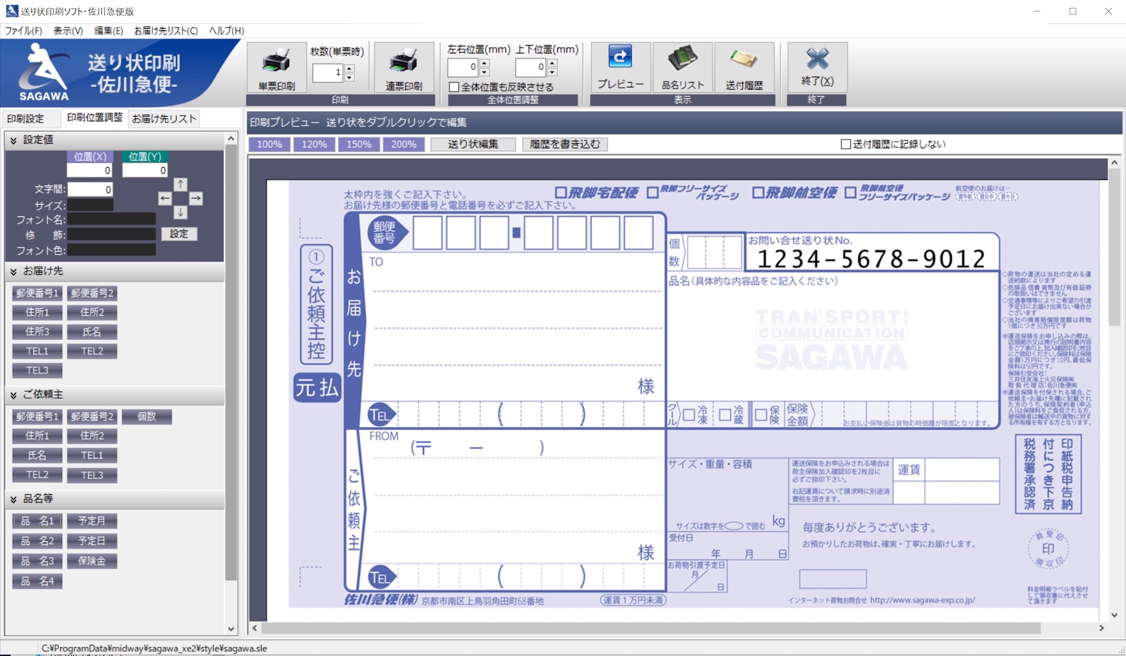Open the 品名リスト item list icon

682,68
